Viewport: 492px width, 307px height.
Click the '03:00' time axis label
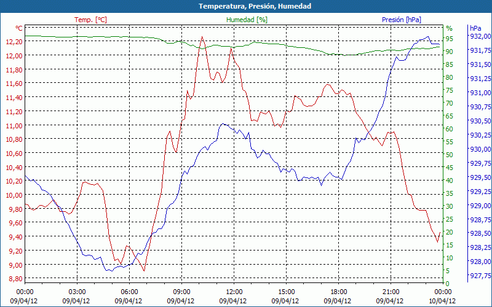(77, 292)
